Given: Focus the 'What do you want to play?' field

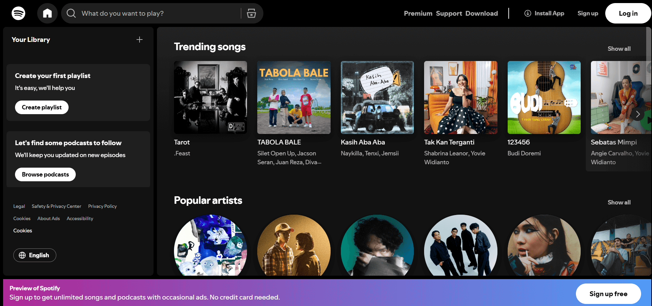Looking at the screenshot, I should click(161, 13).
